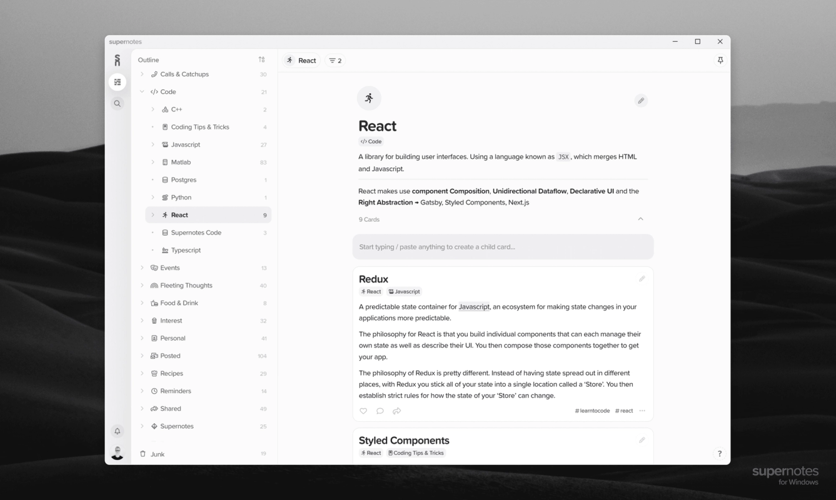Open the user profile avatar
836x500 pixels.
117,452
